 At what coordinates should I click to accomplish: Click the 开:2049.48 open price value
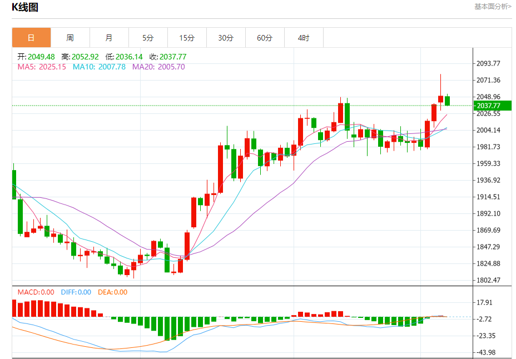point(36,57)
